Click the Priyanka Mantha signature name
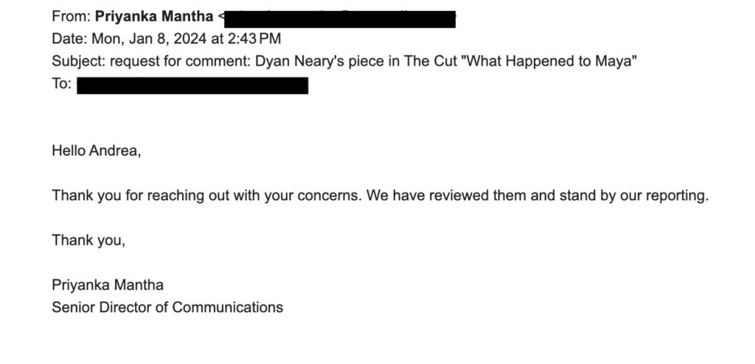Image resolution: width=755 pixels, height=364 pixels. 108,285
